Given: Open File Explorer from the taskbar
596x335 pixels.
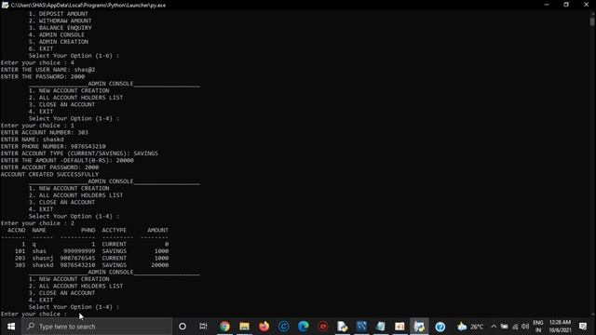Looking at the screenshot, I should pyautogui.click(x=244, y=327).
